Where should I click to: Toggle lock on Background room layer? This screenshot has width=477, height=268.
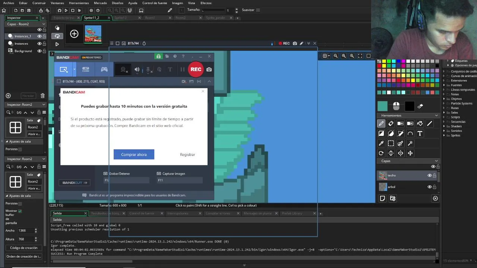(44, 51)
